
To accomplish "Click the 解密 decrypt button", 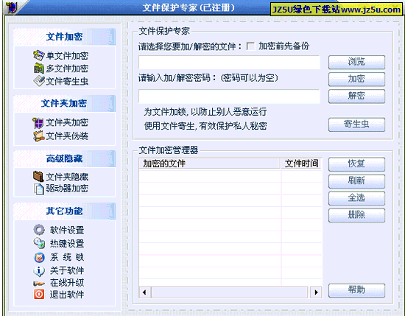I will pos(356,96).
